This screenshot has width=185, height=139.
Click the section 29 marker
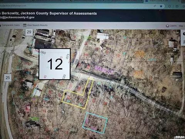[29, 32]
